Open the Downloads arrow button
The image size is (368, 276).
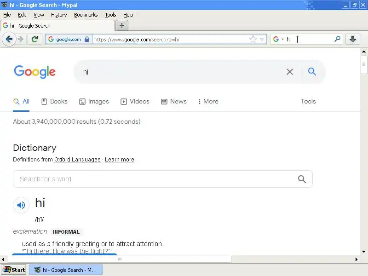coord(352,39)
